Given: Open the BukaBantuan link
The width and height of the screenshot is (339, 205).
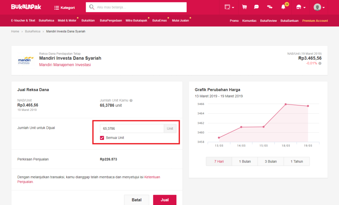Looking at the screenshot, I should point(289,21).
